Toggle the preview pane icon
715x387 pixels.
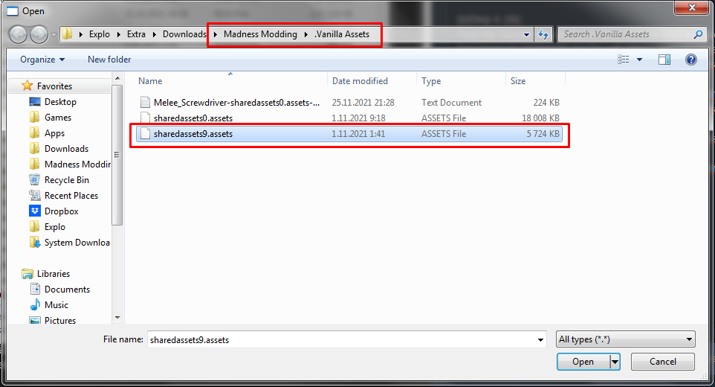coord(664,60)
